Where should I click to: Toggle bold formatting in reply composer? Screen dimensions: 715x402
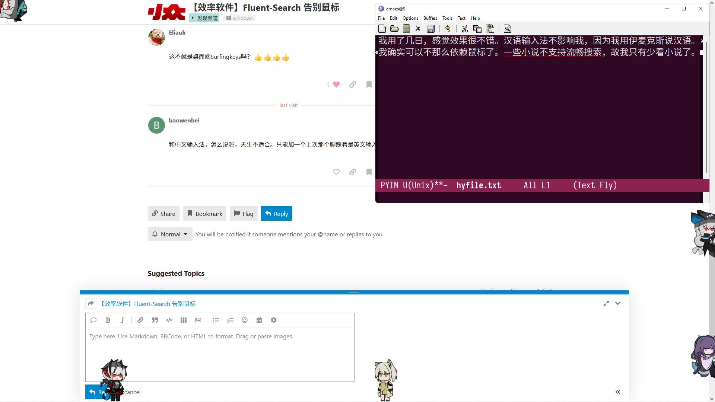[x=108, y=320]
